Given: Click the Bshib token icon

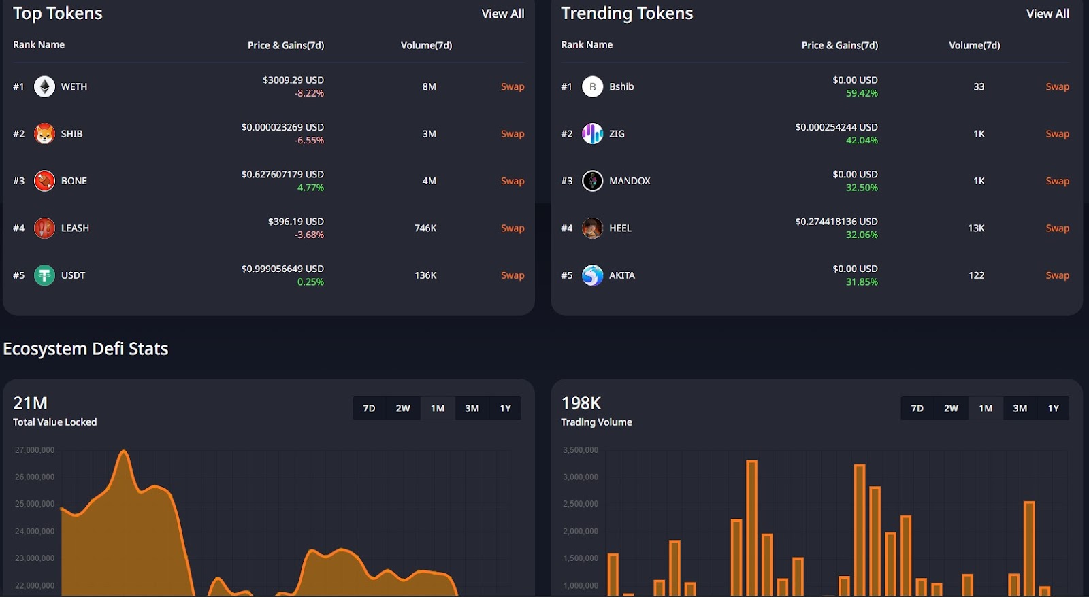Looking at the screenshot, I should (x=592, y=86).
